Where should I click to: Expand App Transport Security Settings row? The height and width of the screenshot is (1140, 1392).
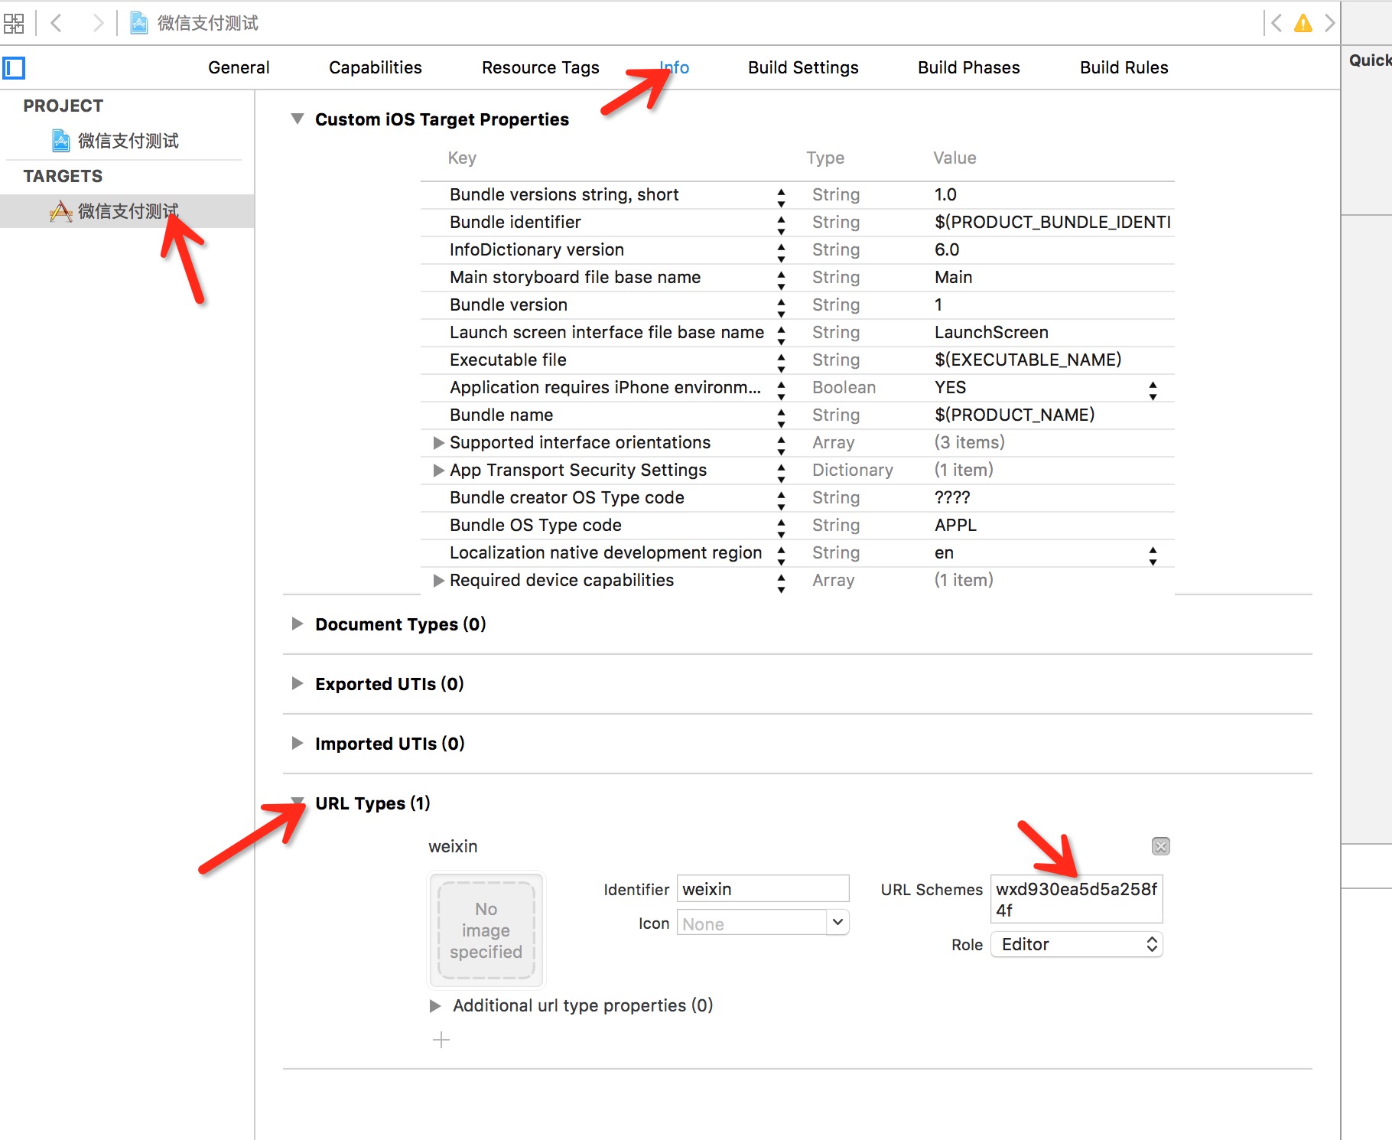click(438, 470)
